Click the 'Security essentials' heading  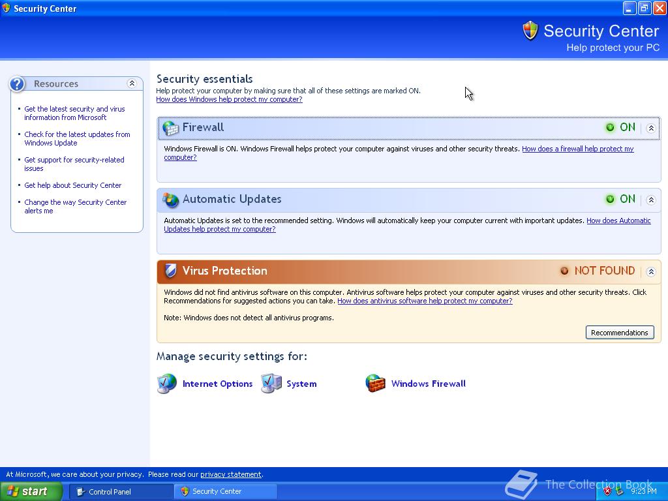point(204,79)
